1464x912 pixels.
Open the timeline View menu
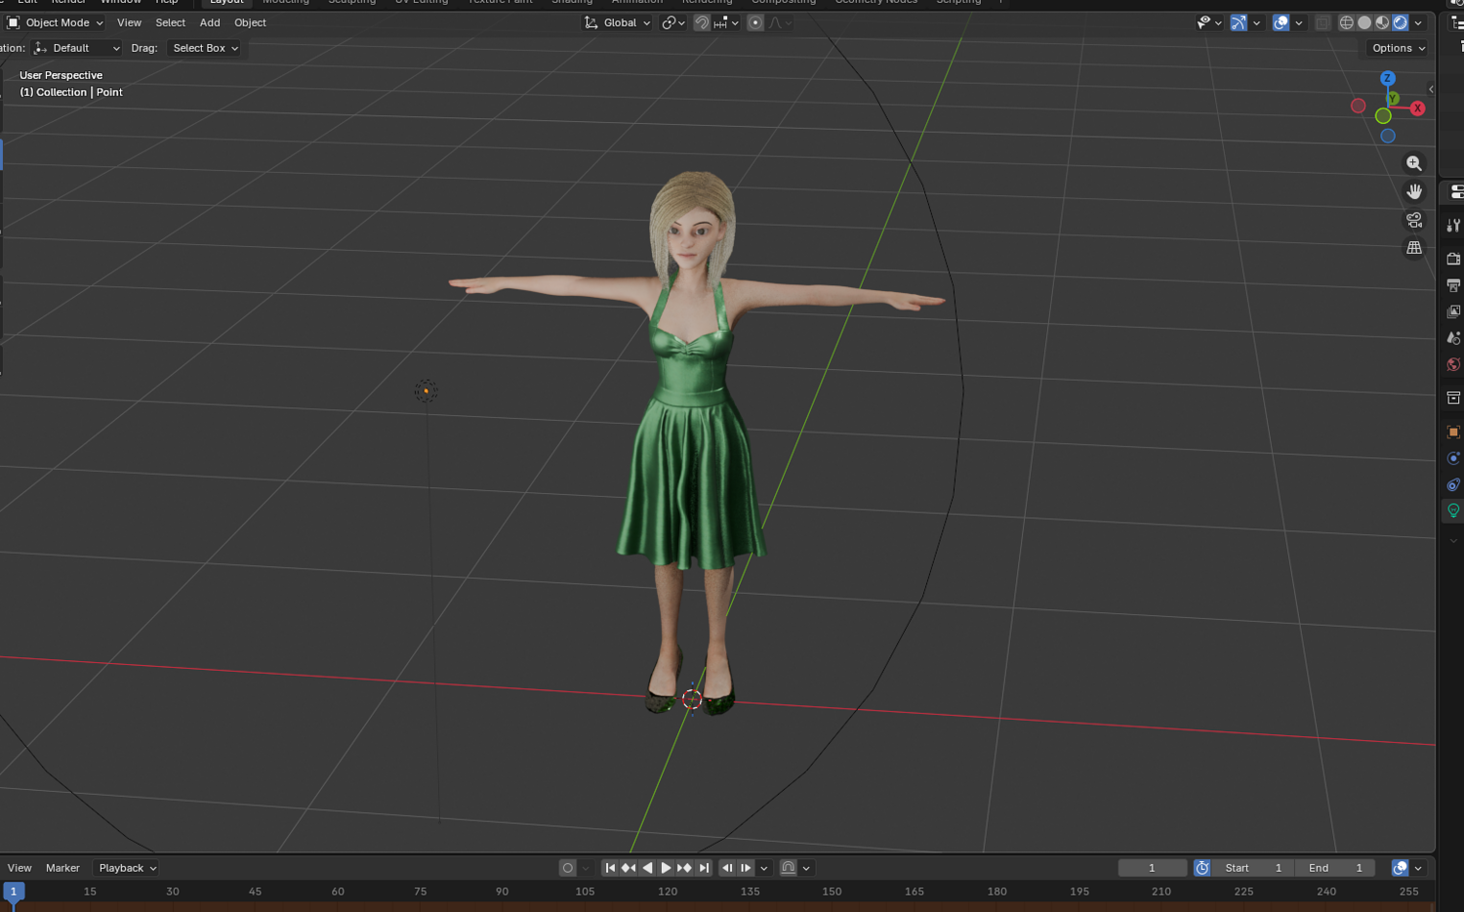[20, 868]
